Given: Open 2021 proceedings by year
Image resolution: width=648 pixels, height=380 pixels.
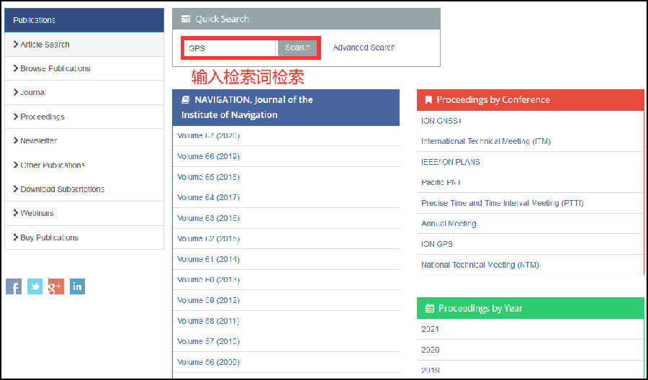Looking at the screenshot, I should click(430, 329).
